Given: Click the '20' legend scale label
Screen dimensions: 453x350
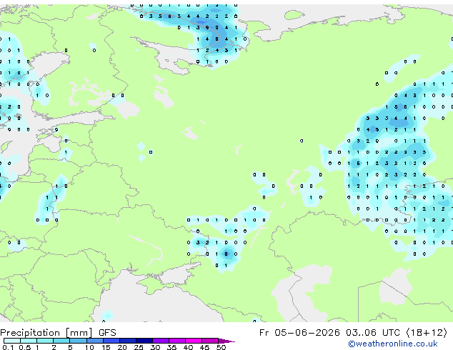Looking at the screenshot, I should [122, 347].
